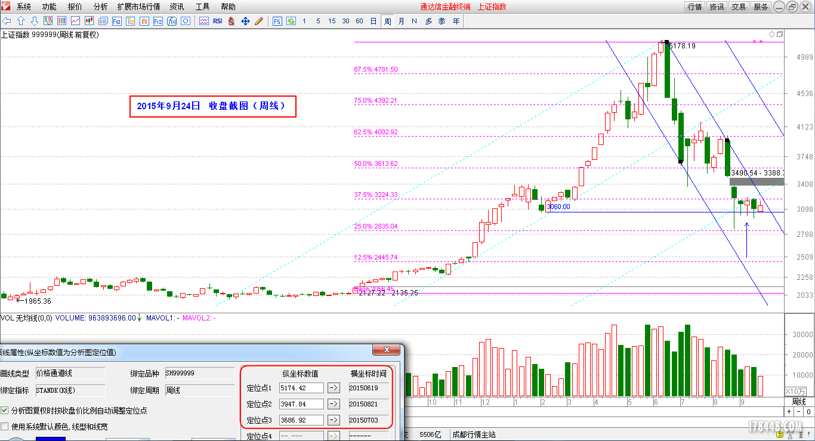Screen dimensions: 815x441
Task: Click the 交易 button at top right
Action: [739, 7]
